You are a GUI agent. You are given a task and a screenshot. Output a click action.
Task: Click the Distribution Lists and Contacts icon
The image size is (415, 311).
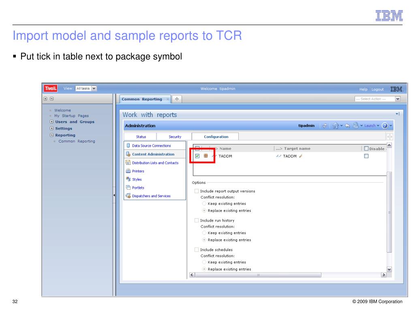[x=128, y=163]
